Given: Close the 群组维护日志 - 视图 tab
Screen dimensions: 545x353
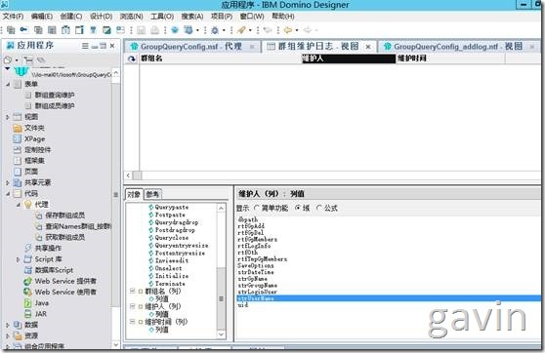Looking at the screenshot, I should [x=368, y=47].
